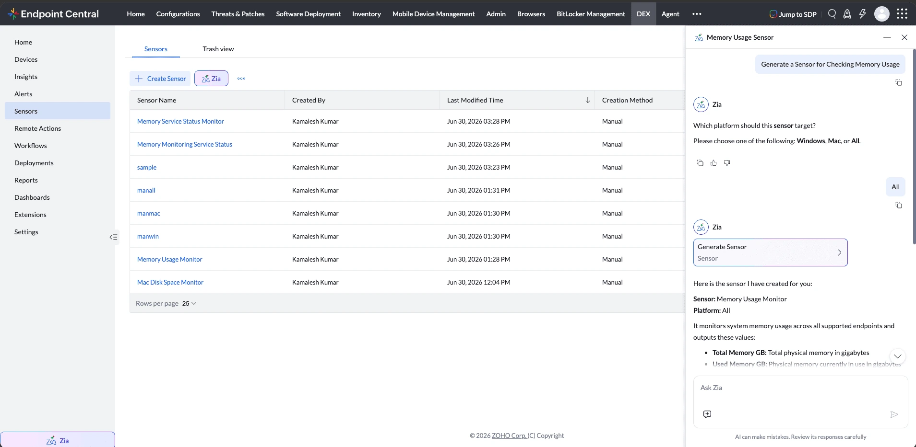This screenshot has width=916, height=447.
Task: Open rows per page dropdown
Action: (190, 303)
